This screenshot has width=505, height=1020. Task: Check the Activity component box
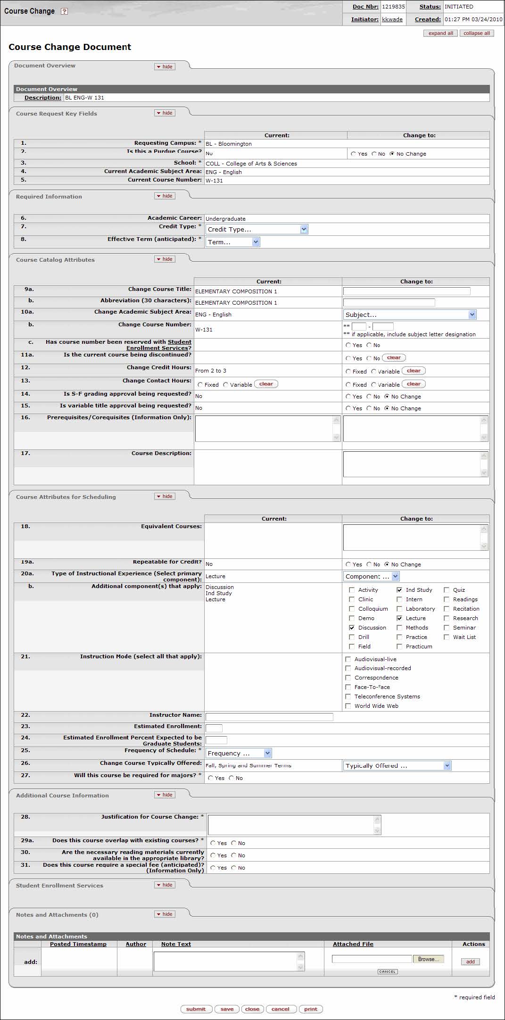(352, 590)
